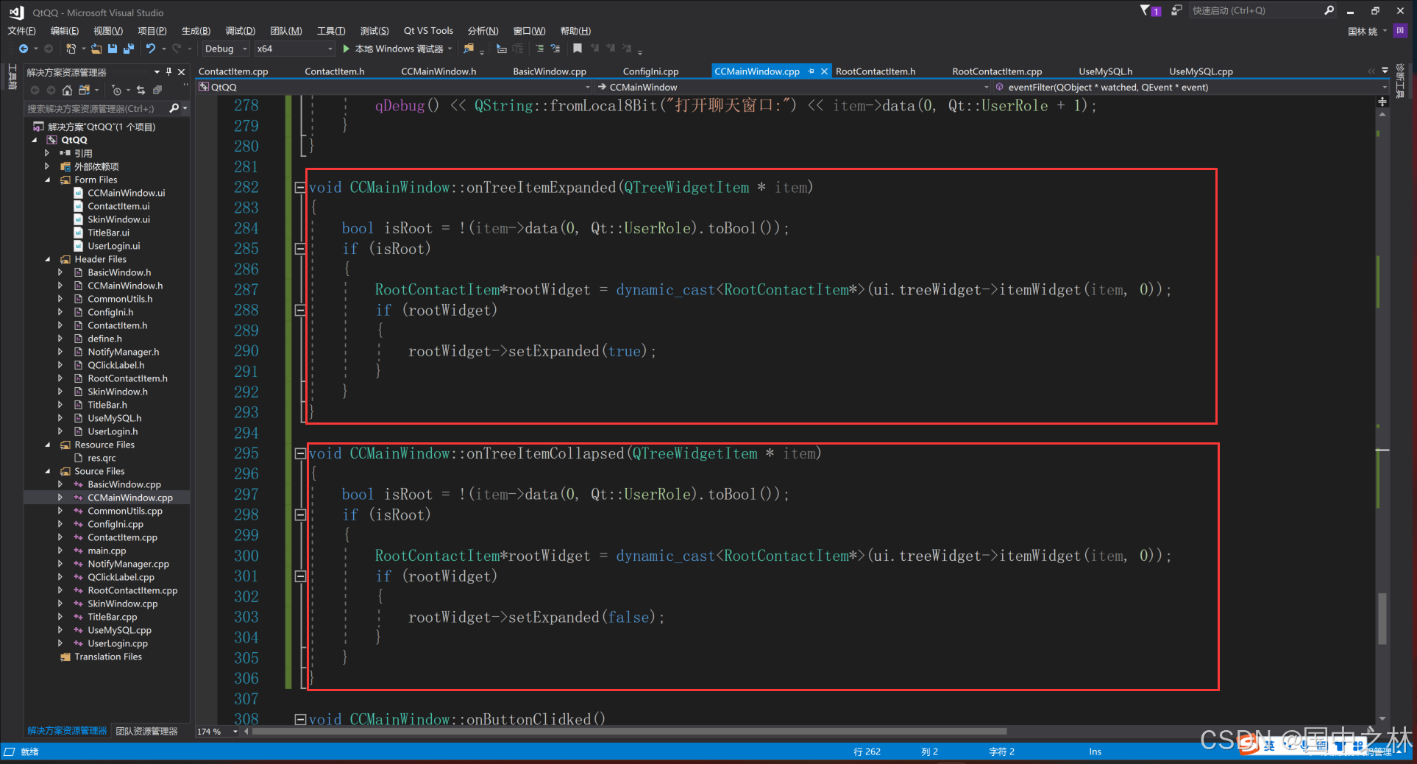This screenshot has width=1417, height=764.
Task: Click the feedback person icon
Action: [1176, 10]
